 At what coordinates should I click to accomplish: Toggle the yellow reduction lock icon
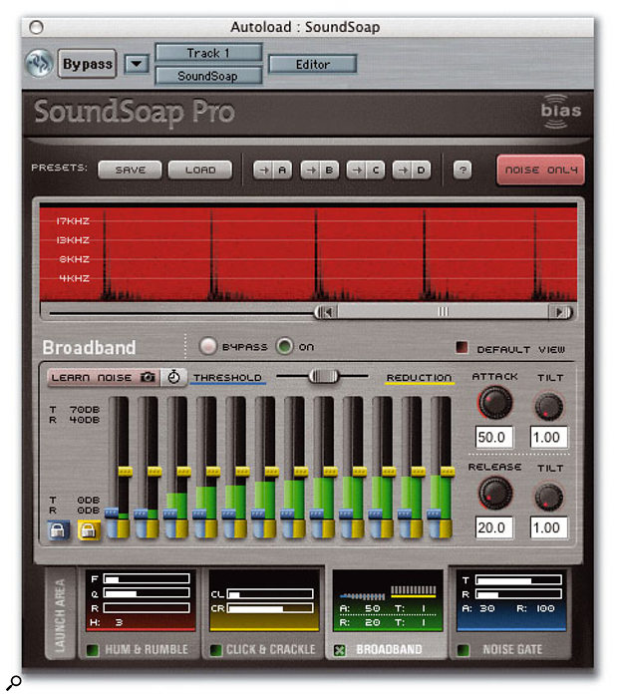point(89,529)
